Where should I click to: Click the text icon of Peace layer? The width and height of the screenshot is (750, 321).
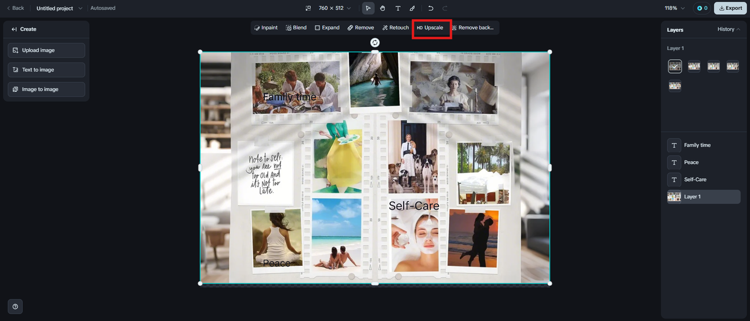[x=674, y=162]
